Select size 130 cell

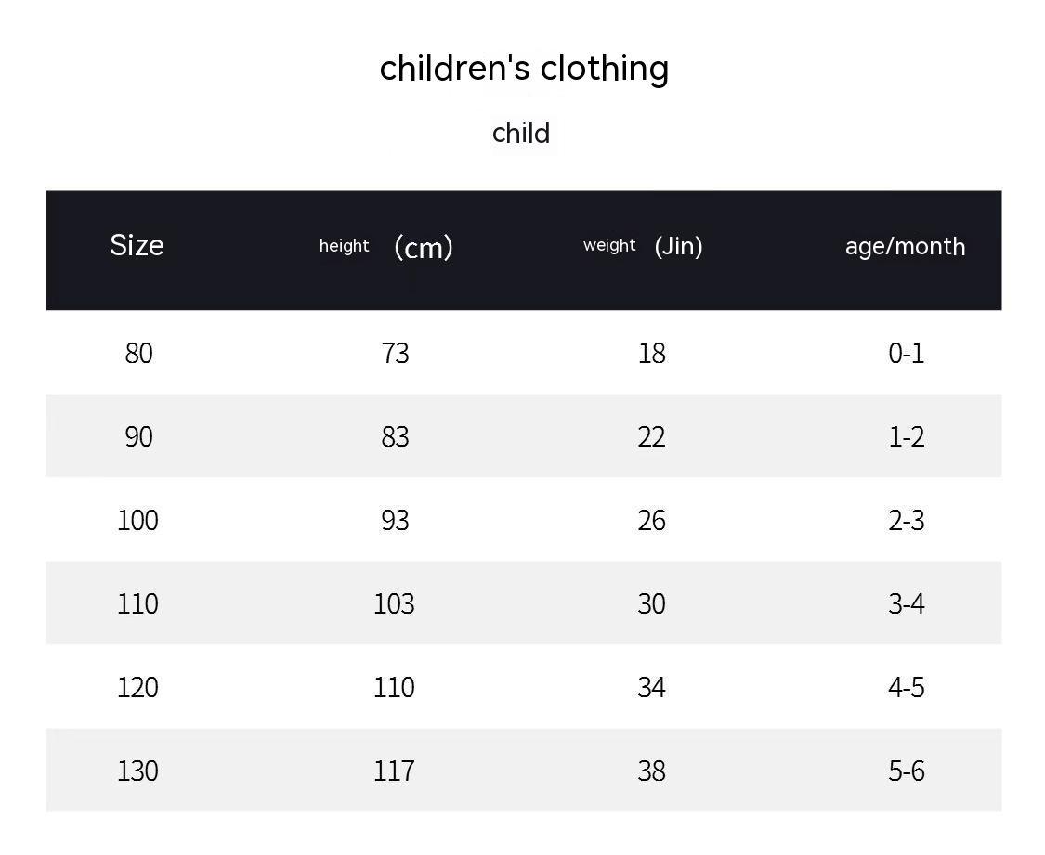(x=137, y=771)
